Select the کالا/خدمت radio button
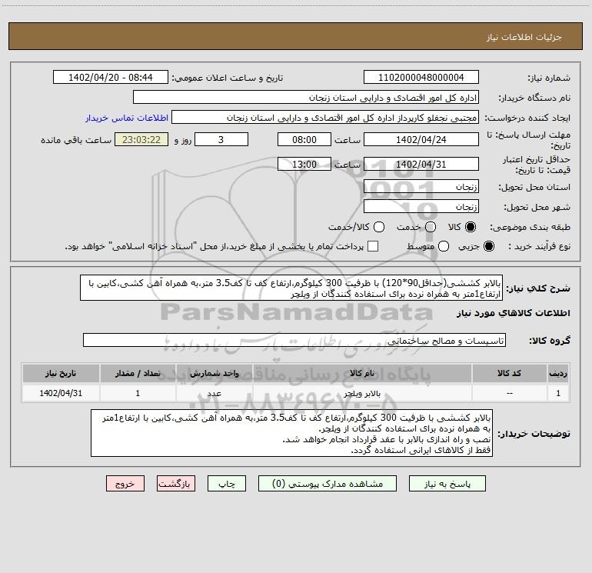This screenshot has width=592, height=573. (x=379, y=227)
